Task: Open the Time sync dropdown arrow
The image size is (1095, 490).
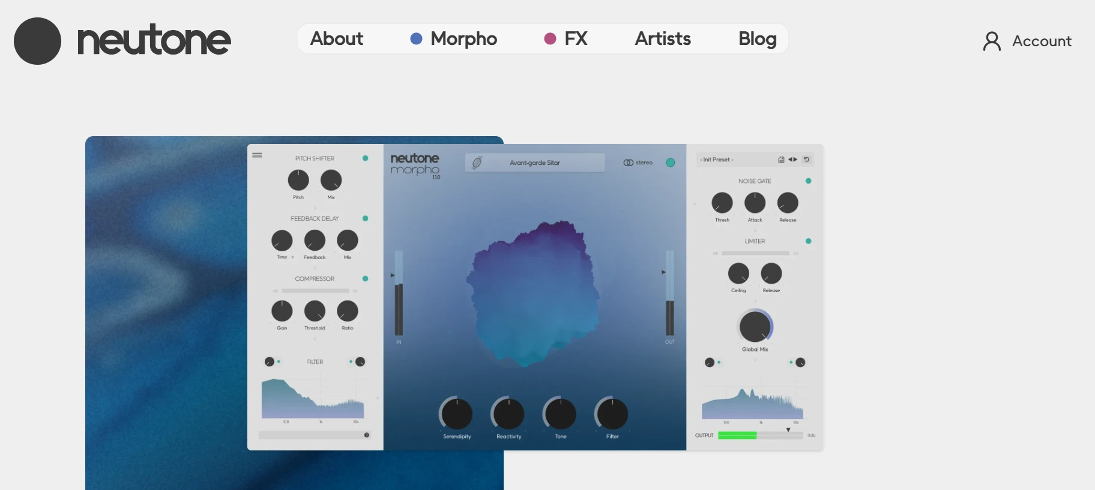Action: pos(292,257)
